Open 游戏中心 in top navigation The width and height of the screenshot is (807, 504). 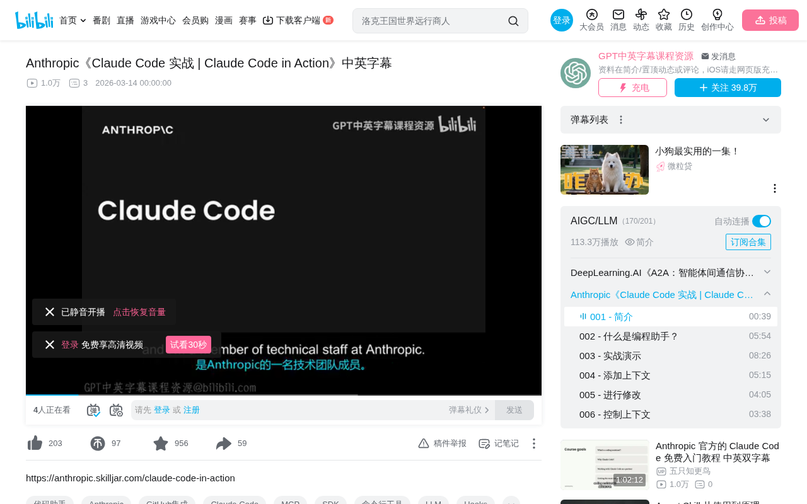point(158,20)
